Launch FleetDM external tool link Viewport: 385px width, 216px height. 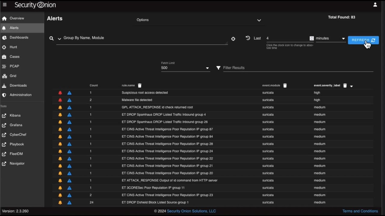point(22,154)
